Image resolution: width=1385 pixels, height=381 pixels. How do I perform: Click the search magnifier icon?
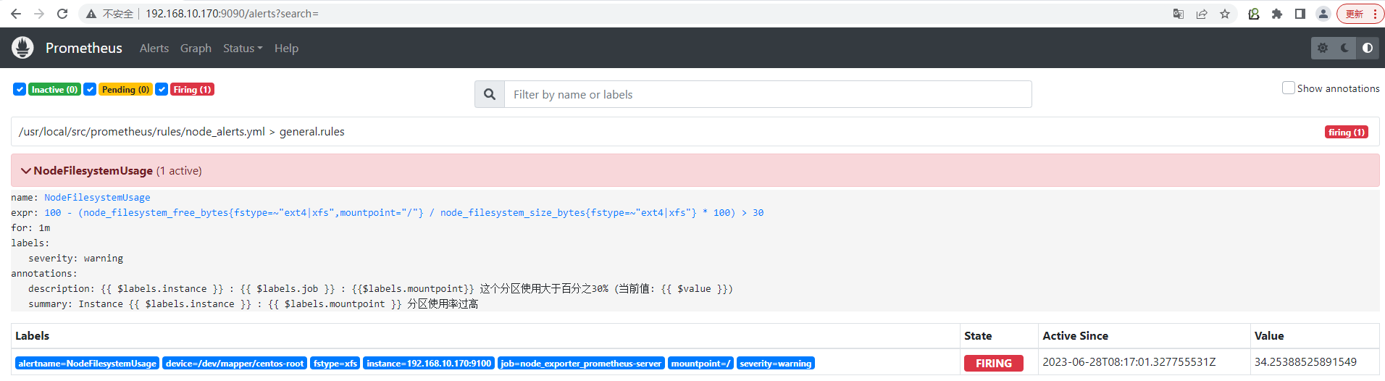pyautogui.click(x=490, y=94)
